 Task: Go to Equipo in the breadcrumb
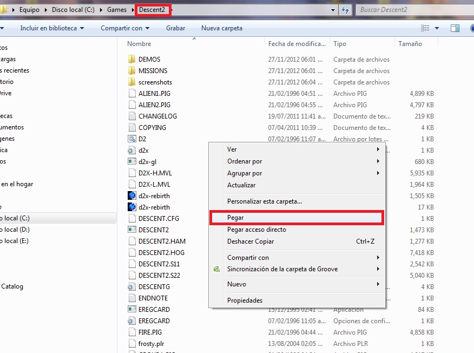point(29,10)
